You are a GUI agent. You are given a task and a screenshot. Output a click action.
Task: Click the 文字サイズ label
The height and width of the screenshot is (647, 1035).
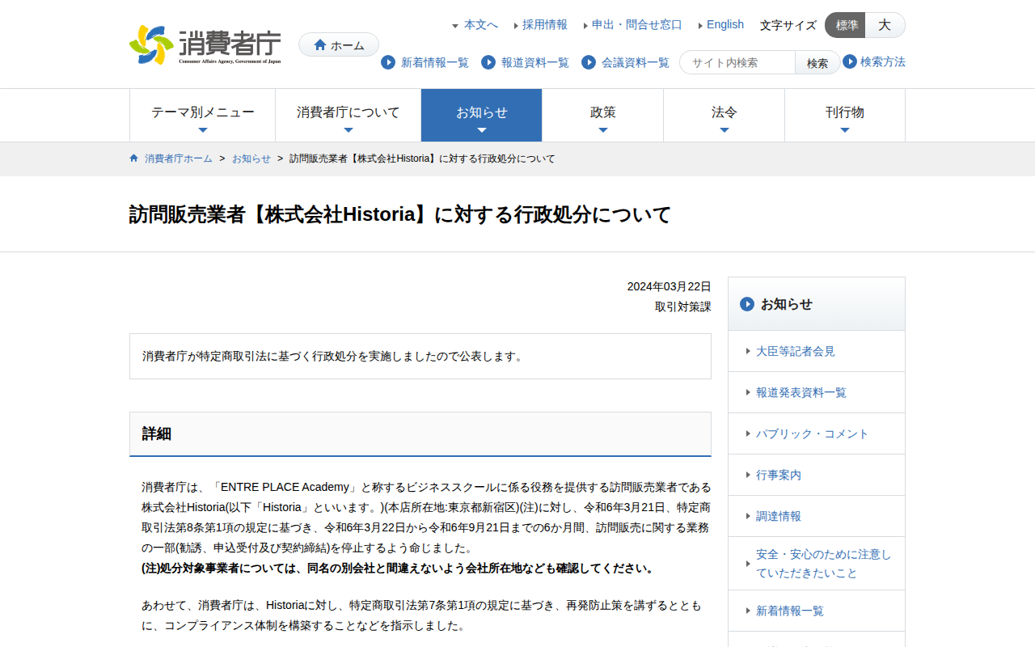[788, 25]
